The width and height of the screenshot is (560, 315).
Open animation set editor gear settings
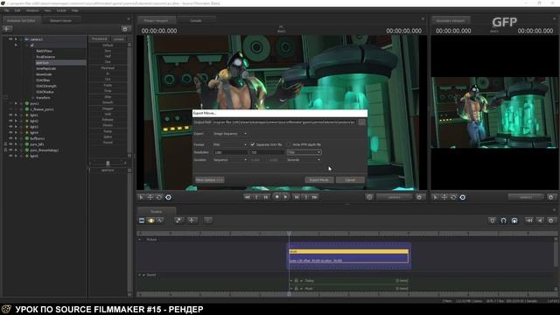[x=125, y=29]
